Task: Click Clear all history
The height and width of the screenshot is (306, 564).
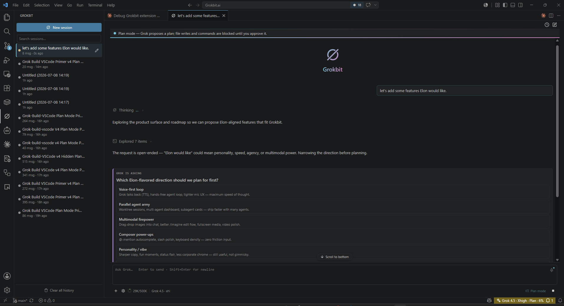Action: tap(59, 290)
